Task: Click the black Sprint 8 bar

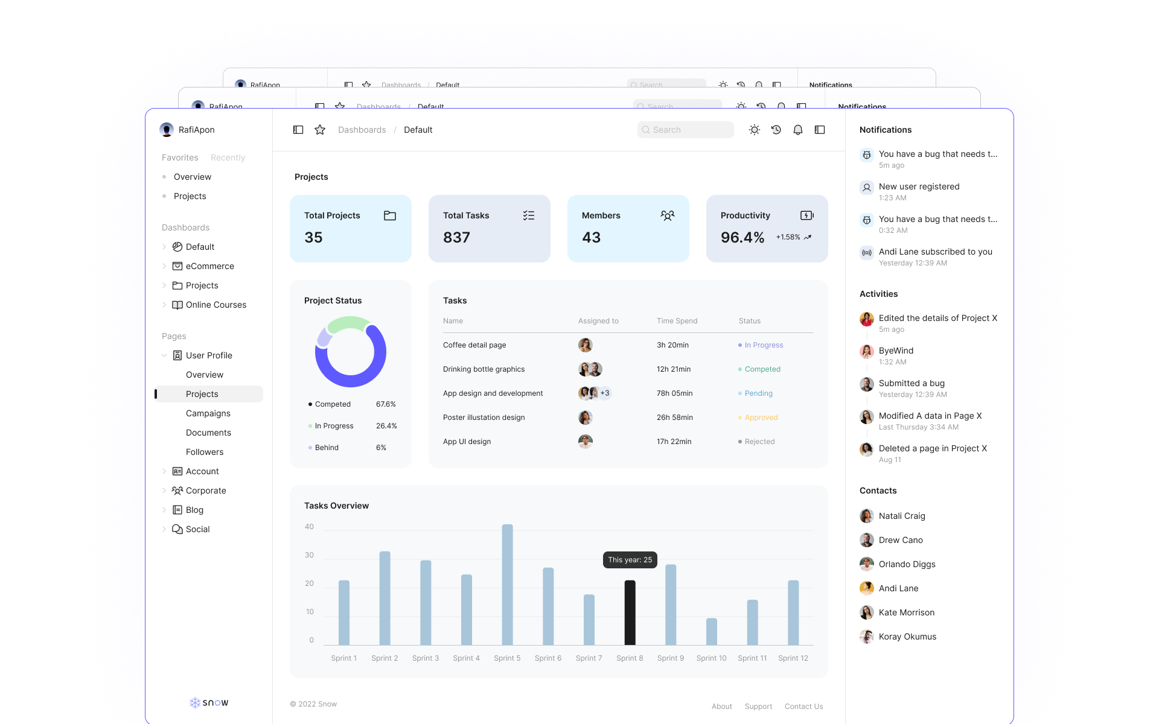Action: coord(630,612)
